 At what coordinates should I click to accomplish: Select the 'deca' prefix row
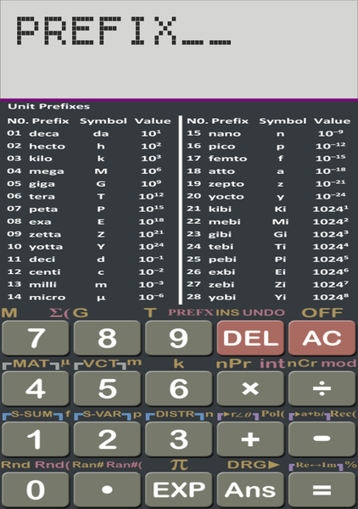tap(84, 133)
